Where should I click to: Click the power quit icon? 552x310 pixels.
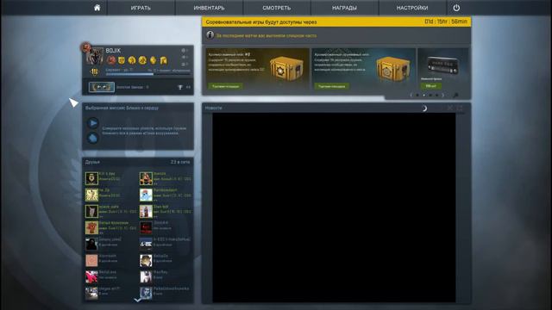click(456, 8)
